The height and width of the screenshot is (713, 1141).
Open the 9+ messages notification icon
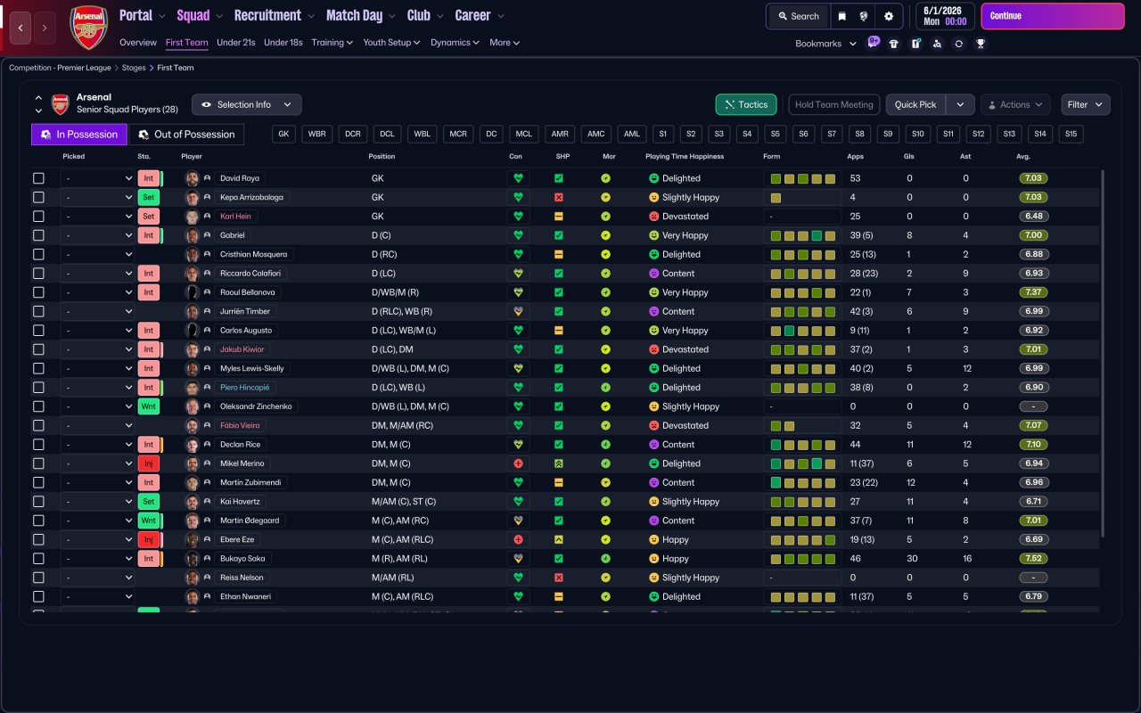[x=873, y=42]
